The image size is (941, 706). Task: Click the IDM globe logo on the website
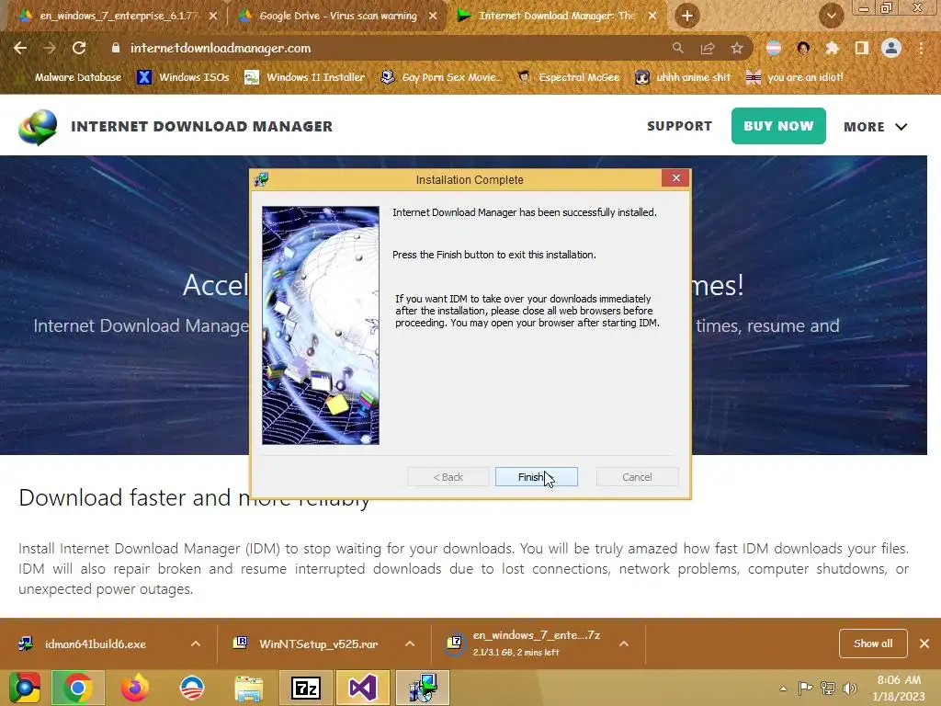click(x=37, y=127)
